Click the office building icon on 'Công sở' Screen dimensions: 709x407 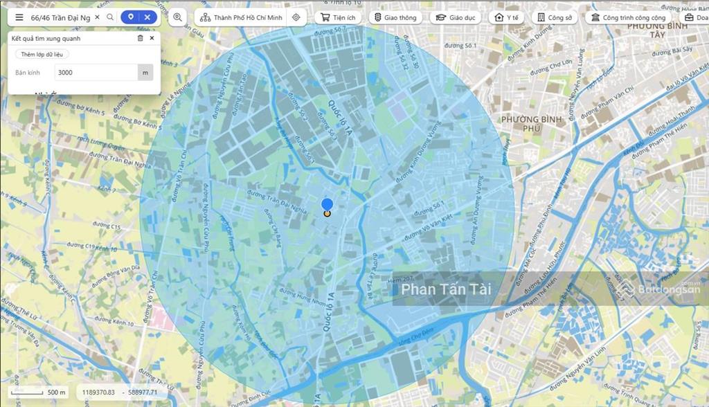tap(541, 17)
